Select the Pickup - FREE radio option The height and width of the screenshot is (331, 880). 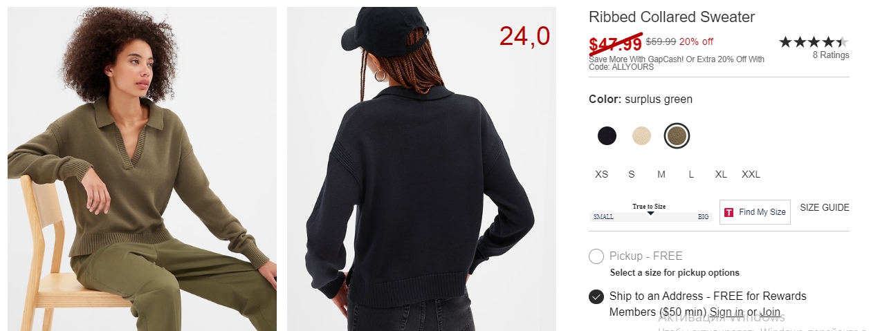point(596,256)
